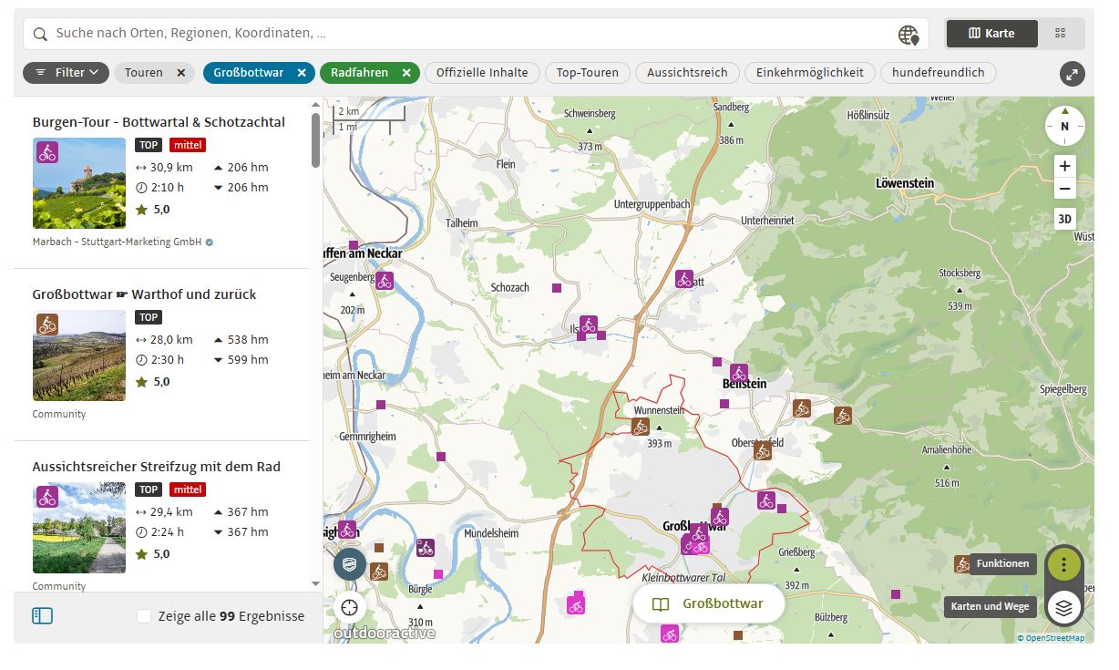The height and width of the screenshot is (670, 1119).
Task: Remove the Radfahren filter chip
Action: click(406, 73)
